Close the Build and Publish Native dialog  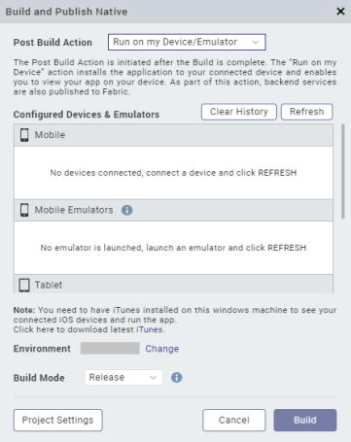click(340, 12)
